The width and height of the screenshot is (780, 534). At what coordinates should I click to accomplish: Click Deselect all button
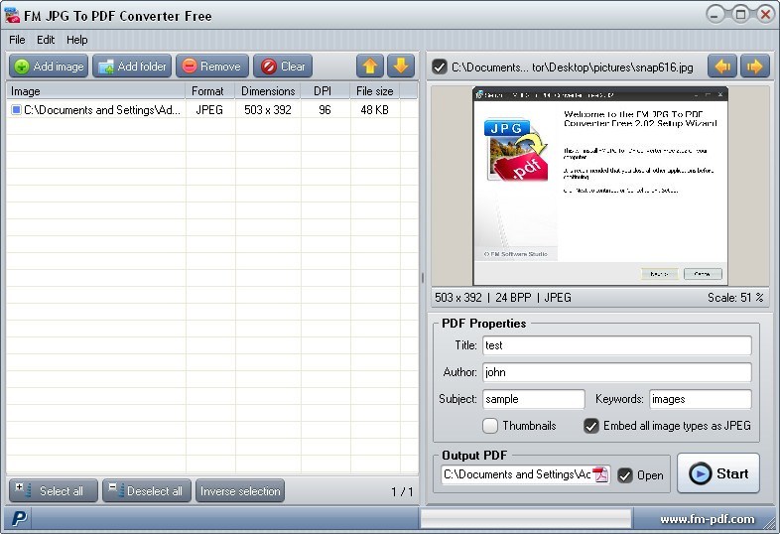tap(147, 491)
